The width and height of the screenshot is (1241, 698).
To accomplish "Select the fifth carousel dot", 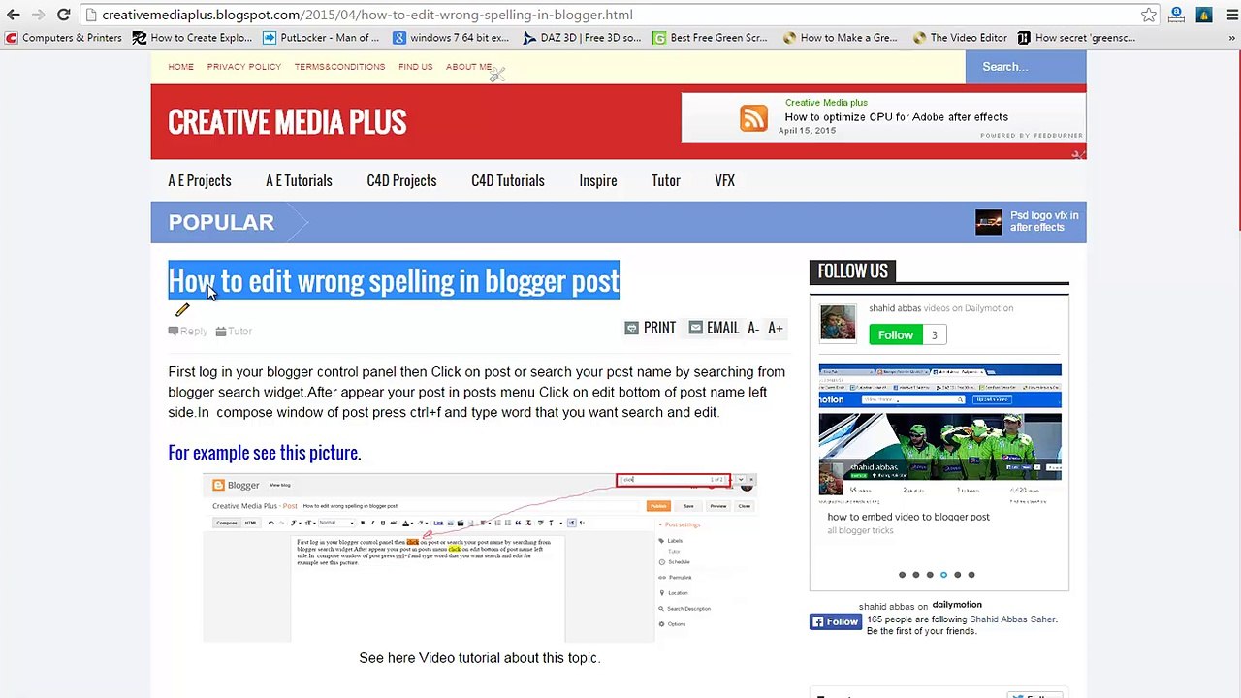I will (x=957, y=575).
